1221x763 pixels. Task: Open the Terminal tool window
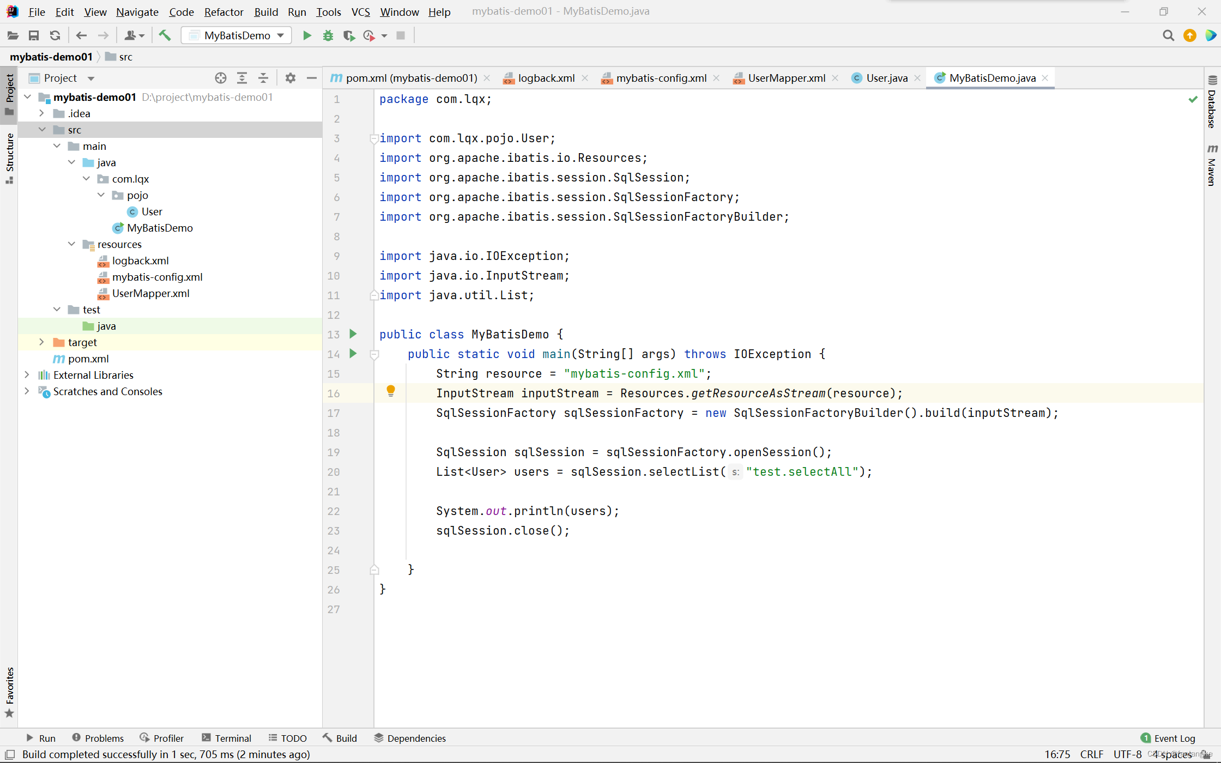(227, 738)
